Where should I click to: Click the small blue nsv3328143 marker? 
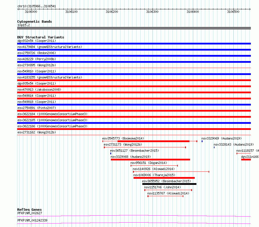pyautogui.click(x=214, y=147)
